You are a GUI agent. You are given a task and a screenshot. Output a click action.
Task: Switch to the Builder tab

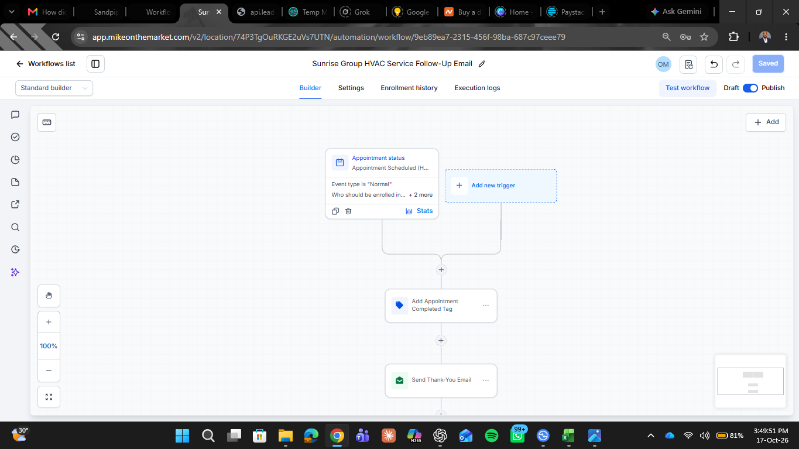310,88
